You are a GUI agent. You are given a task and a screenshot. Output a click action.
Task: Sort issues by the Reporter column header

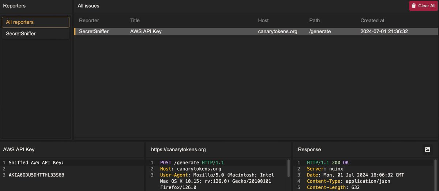pyautogui.click(x=89, y=20)
